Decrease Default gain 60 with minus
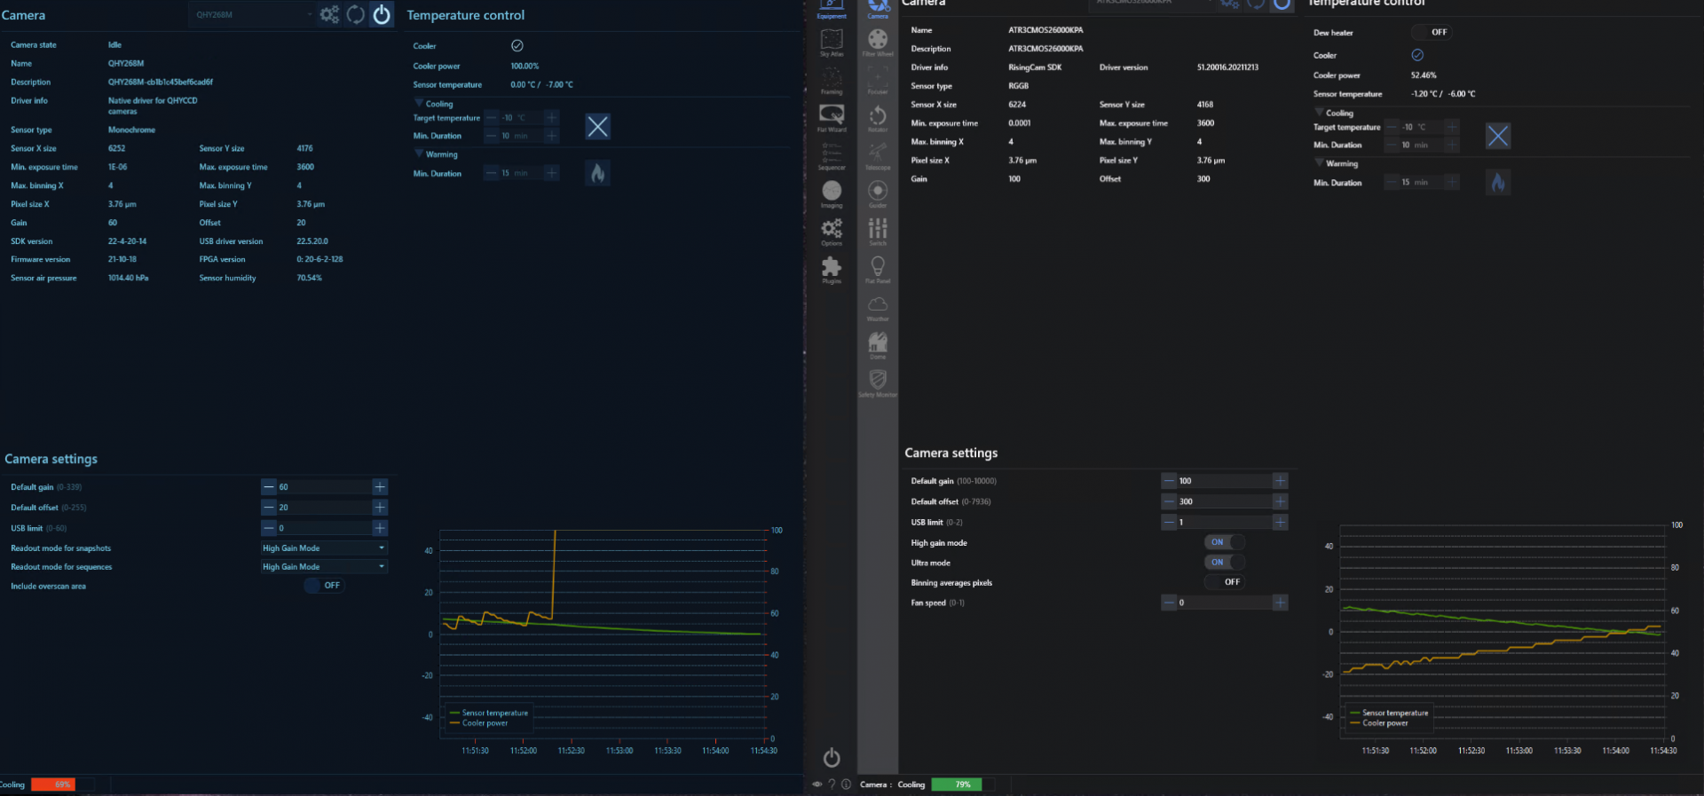Image resolution: width=1704 pixels, height=796 pixels. coord(268,486)
